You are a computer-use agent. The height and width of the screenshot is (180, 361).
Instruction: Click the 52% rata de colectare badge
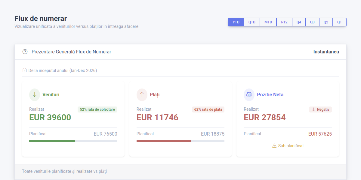(97, 109)
